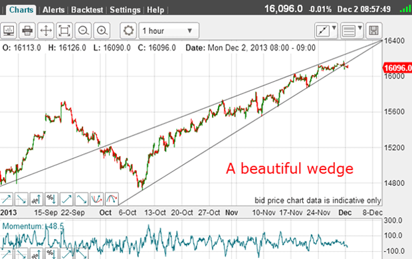Click the bid price indicative-only notice
The image size is (412, 259).
point(318,201)
